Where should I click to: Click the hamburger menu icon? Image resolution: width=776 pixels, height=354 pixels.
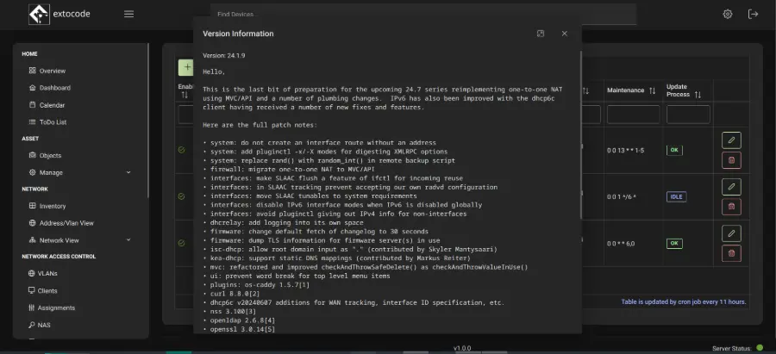point(128,15)
